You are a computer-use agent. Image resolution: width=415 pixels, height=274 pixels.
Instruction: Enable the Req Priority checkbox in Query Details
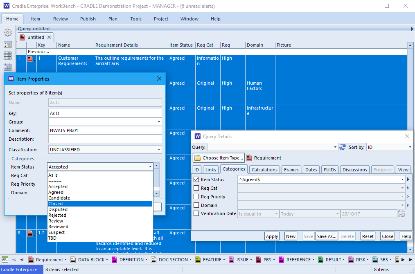(196, 197)
